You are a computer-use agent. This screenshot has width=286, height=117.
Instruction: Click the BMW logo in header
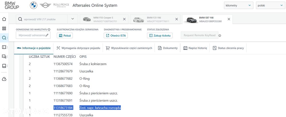coord(33,5)
